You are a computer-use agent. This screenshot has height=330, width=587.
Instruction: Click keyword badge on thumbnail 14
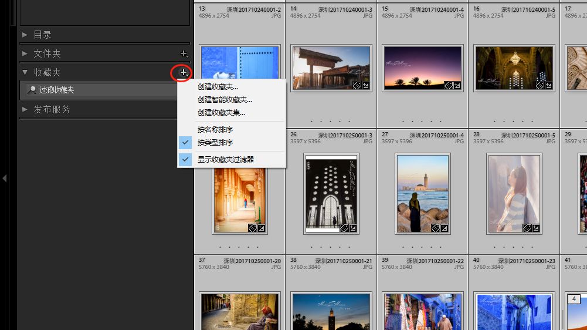point(357,86)
